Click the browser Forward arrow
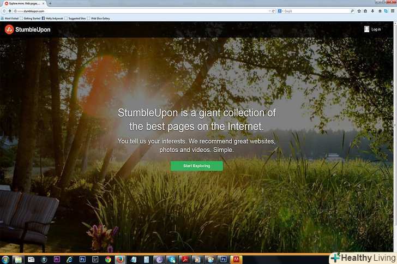This screenshot has height=264, width=397. tap(10, 11)
